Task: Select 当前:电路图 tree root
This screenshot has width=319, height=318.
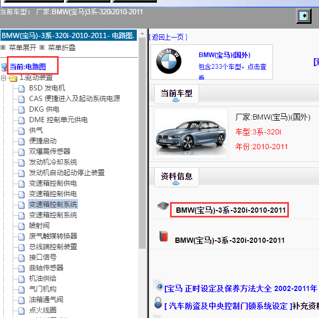Action: point(28,67)
